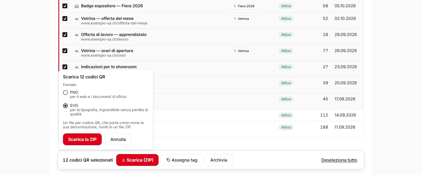Uncheck the Badge espositore — Fiera 2026 row
The image size is (422, 175).
pos(65,6)
